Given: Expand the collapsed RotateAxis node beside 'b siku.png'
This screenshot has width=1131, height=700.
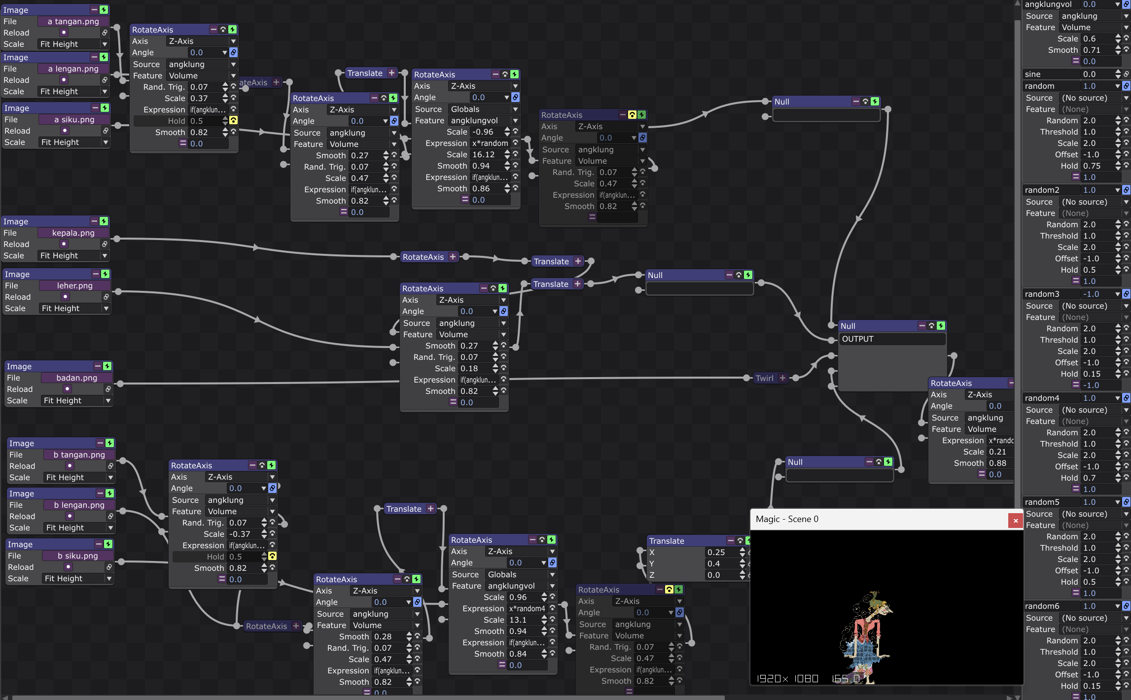Looking at the screenshot, I should point(295,626).
